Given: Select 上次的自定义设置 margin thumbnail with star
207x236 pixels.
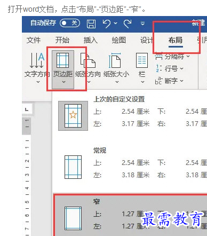Looking at the screenshot, I should [73, 116].
